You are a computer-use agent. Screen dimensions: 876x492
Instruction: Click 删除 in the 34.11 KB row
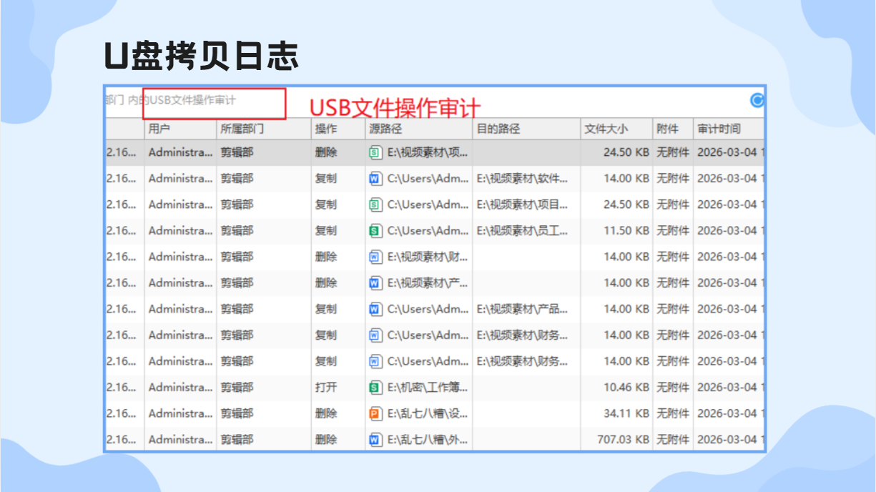326,413
